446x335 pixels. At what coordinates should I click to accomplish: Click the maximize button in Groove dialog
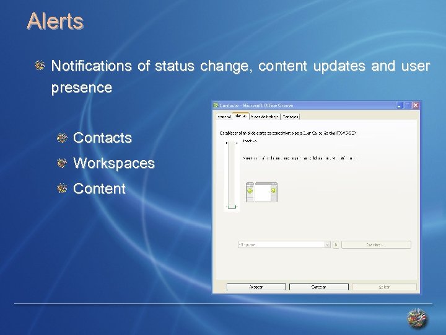point(408,105)
